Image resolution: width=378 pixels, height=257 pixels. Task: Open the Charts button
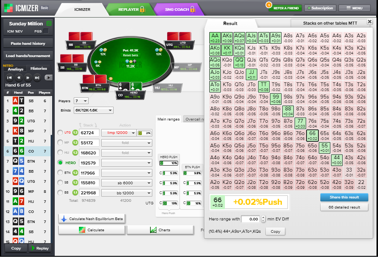[160, 230]
